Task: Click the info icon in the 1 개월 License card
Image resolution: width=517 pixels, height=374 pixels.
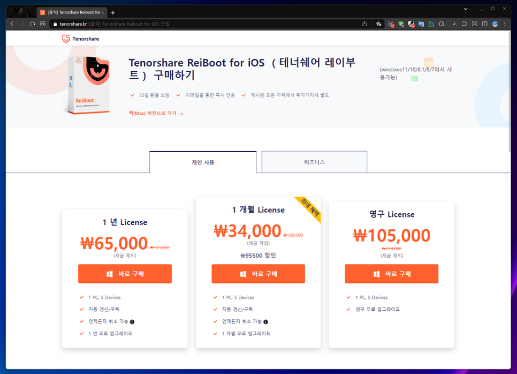Action: click(x=265, y=322)
